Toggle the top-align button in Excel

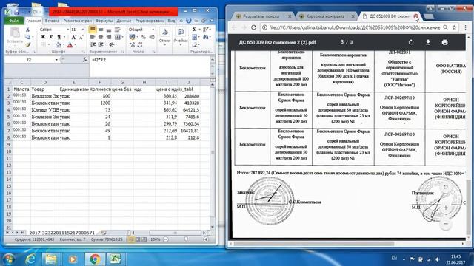point(93,30)
